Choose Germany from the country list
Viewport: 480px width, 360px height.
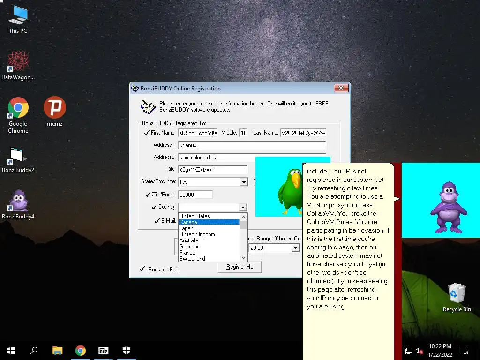click(x=209, y=247)
